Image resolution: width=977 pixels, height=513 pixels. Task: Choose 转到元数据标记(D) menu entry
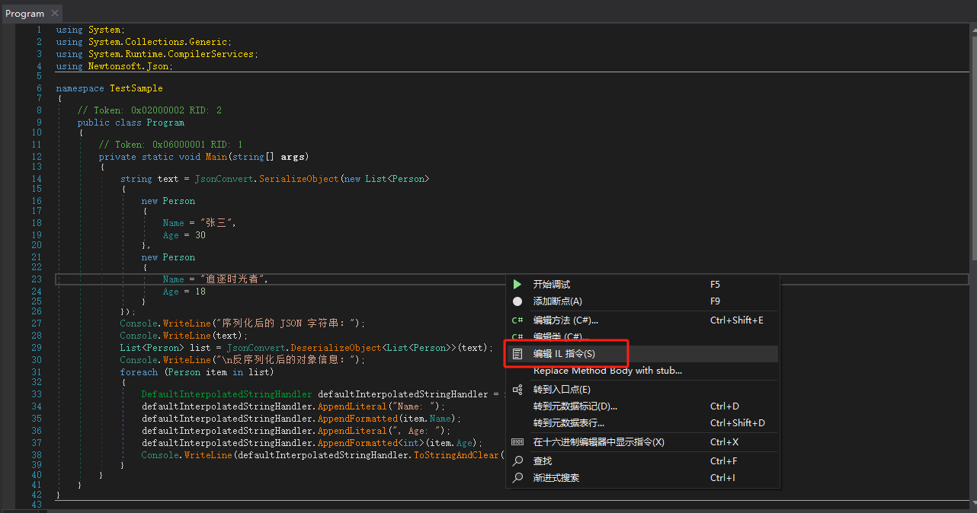[575, 406]
